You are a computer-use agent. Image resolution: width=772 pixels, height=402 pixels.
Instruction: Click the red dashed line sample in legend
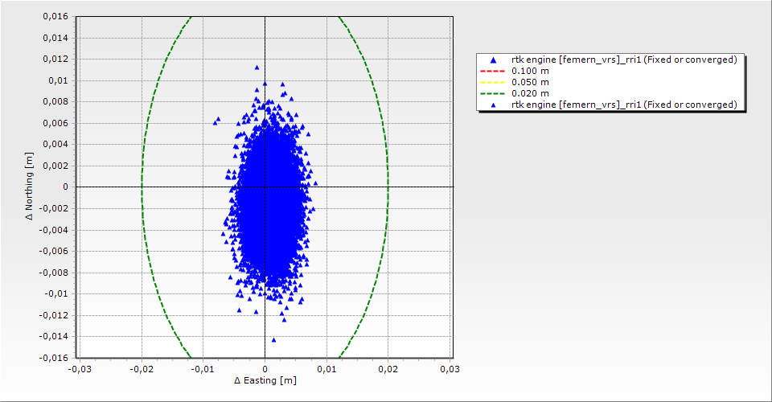493,71
